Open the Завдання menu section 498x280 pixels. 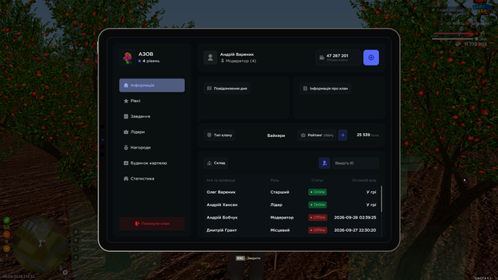click(152, 117)
